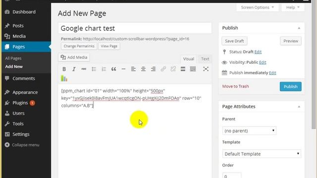Toggle the toolbar kitchen sink
The width and height of the screenshot is (317, 178).
pos(193,69)
